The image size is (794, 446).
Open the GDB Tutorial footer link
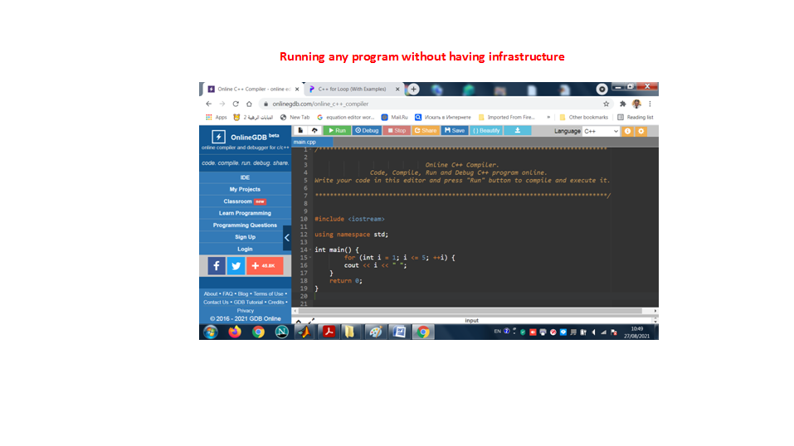pos(248,303)
